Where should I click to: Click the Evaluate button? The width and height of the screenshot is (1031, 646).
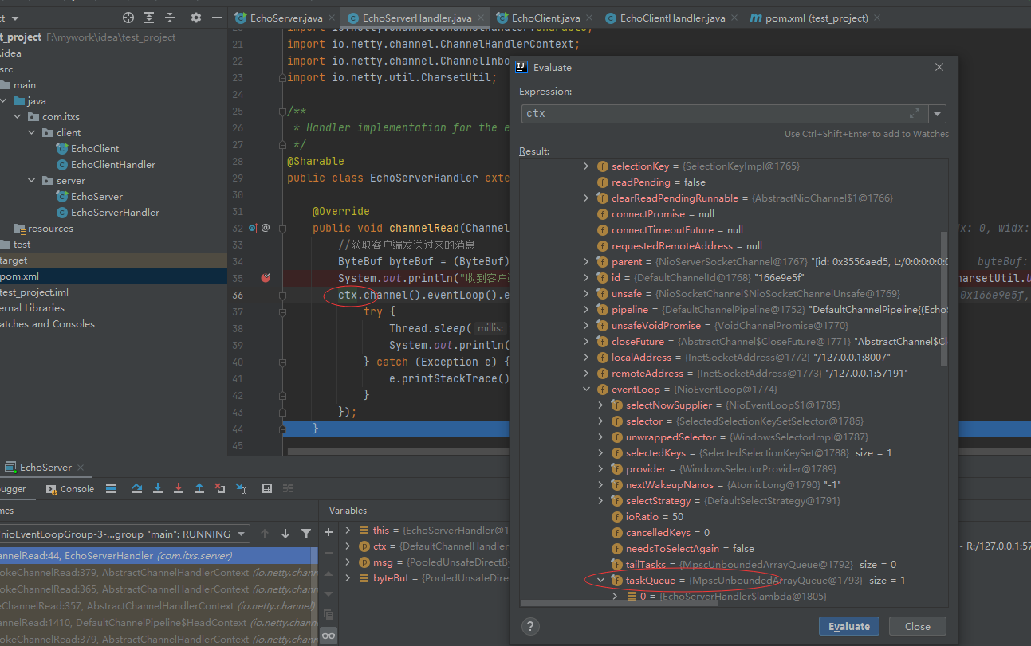point(849,626)
